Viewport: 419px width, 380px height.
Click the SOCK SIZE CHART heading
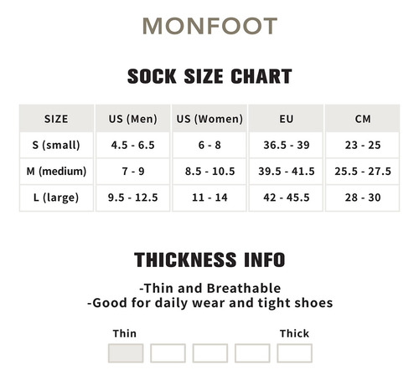(209, 76)
